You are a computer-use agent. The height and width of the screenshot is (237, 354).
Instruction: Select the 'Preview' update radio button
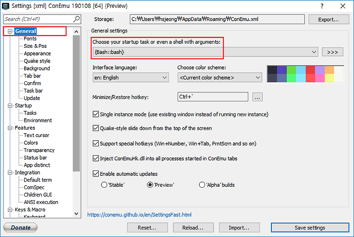pos(150,185)
